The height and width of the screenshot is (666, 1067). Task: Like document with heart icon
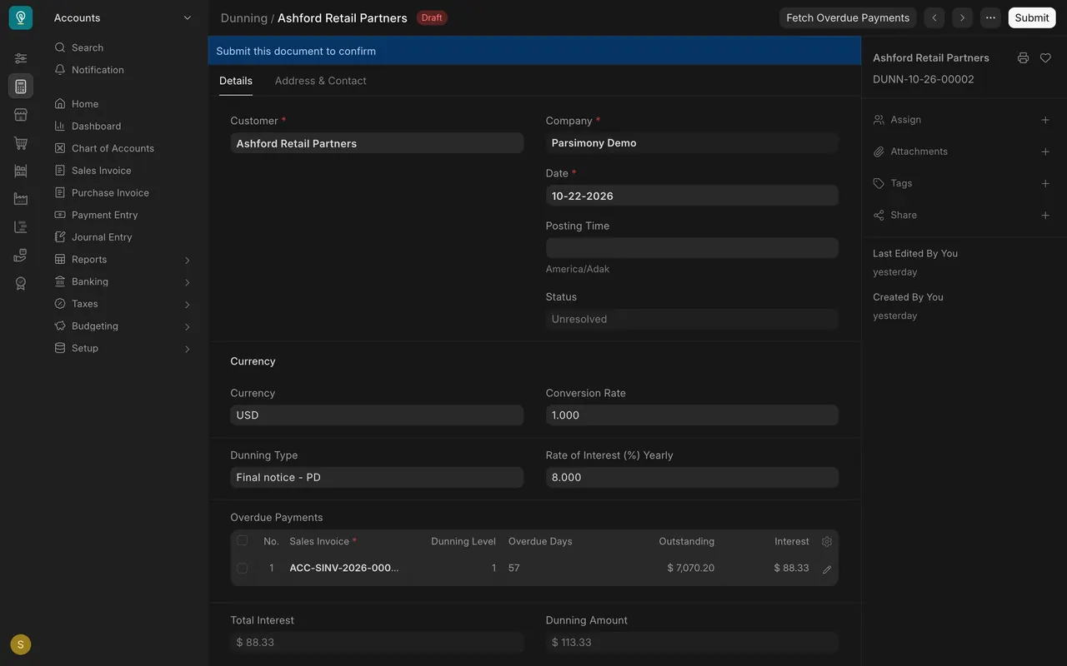pos(1045,57)
